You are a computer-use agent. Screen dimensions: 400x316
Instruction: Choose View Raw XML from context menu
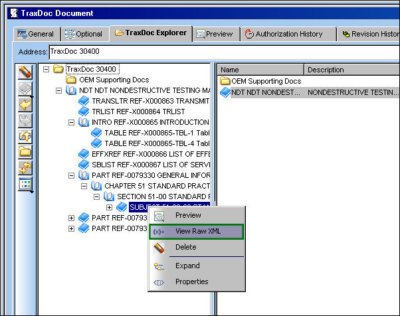coord(197,232)
